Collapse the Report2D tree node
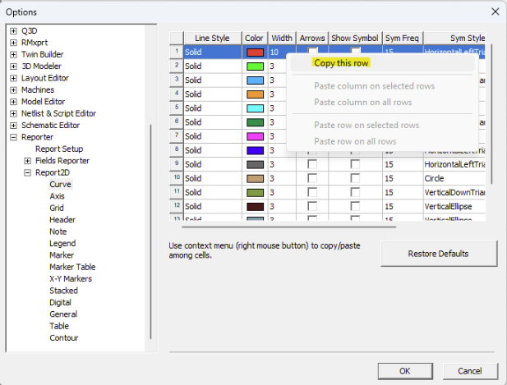The image size is (507, 385). pos(28,173)
